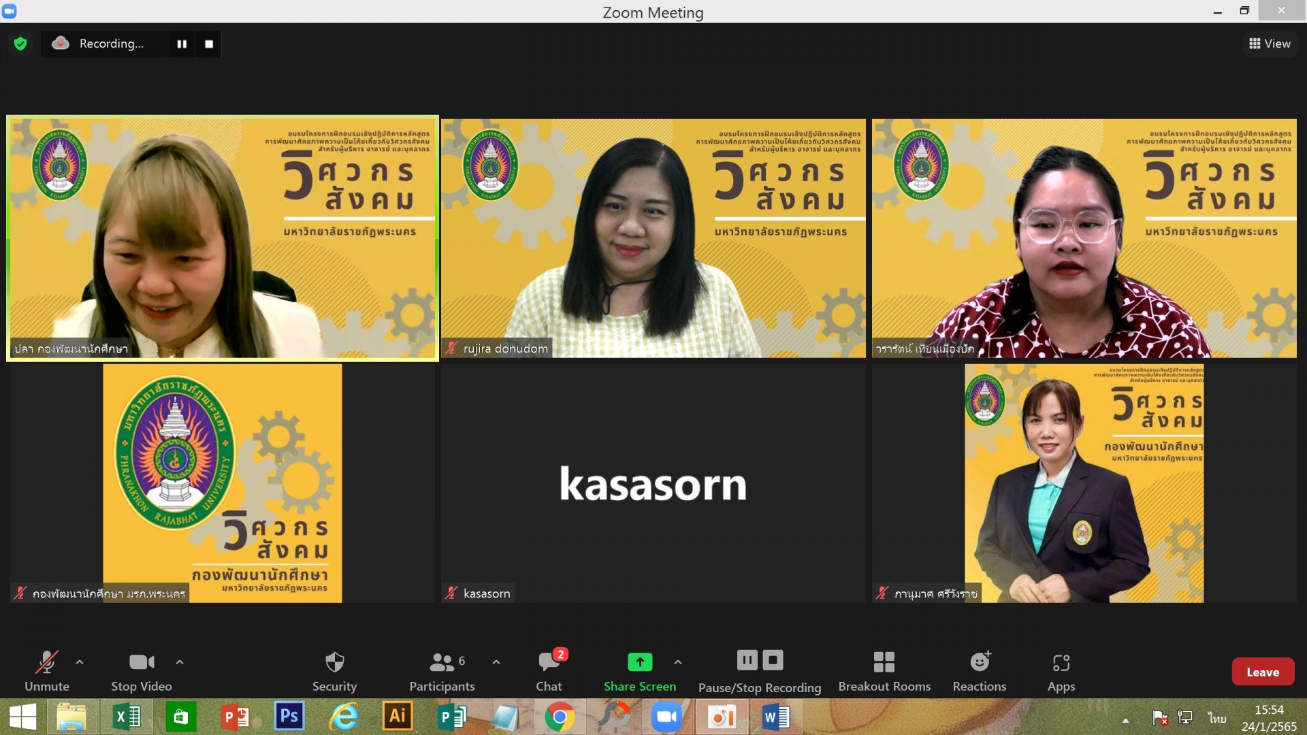Open Internet Explorer from taskbar
Viewport: 1307px width, 735px height.
point(344,717)
